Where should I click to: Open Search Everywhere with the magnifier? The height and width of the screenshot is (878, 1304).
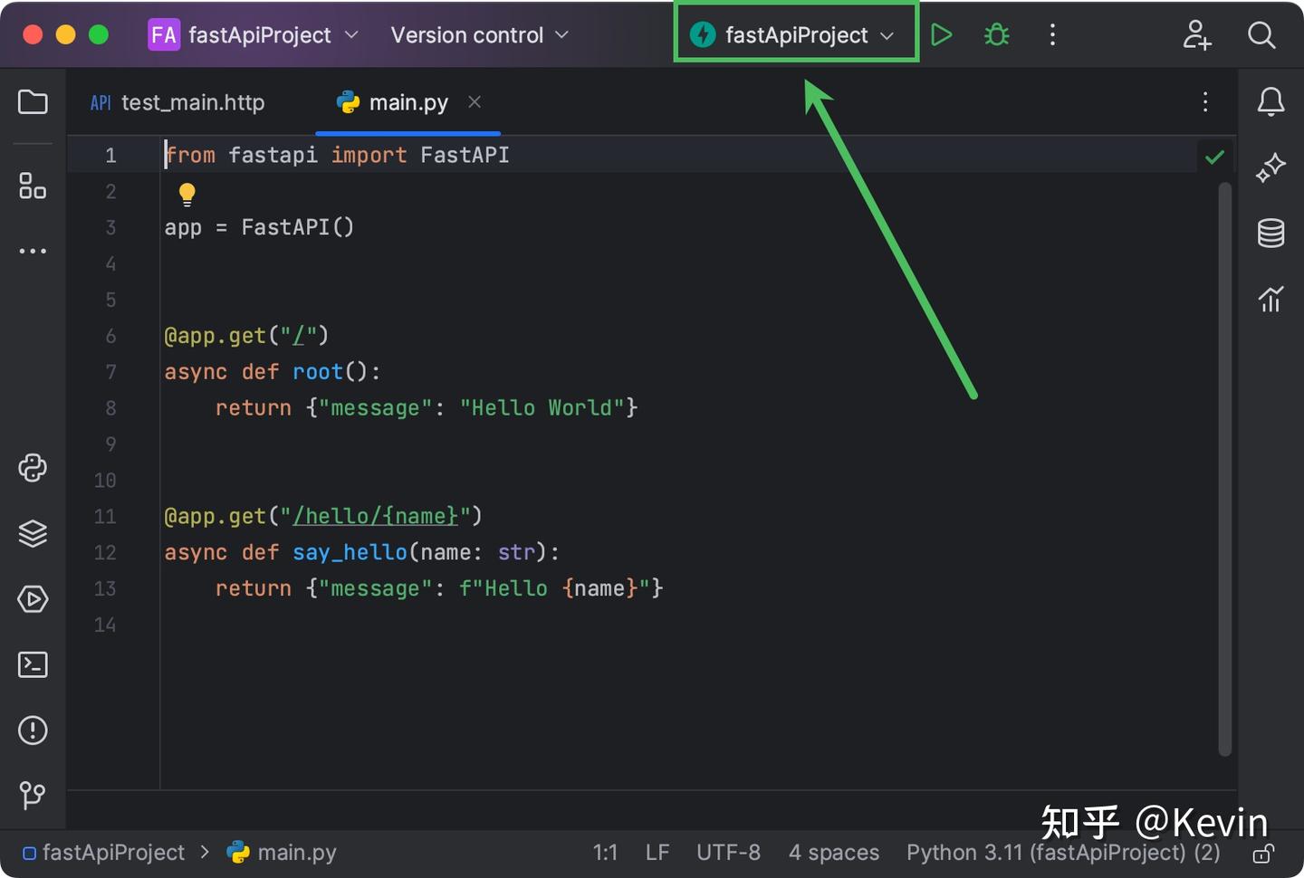pos(1261,35)
